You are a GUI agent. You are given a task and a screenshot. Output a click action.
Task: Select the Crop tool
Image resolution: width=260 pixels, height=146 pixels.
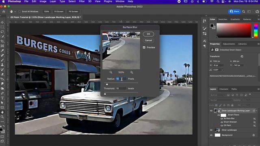tap(2, 41)
